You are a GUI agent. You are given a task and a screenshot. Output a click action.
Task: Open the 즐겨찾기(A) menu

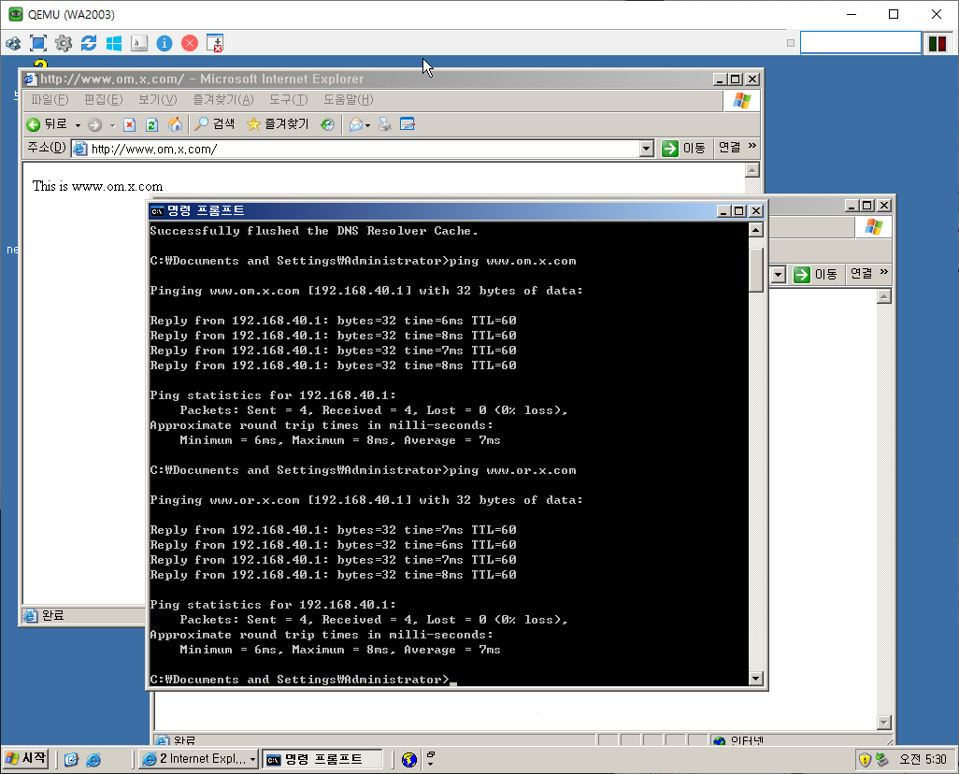(x=223, y=100)
